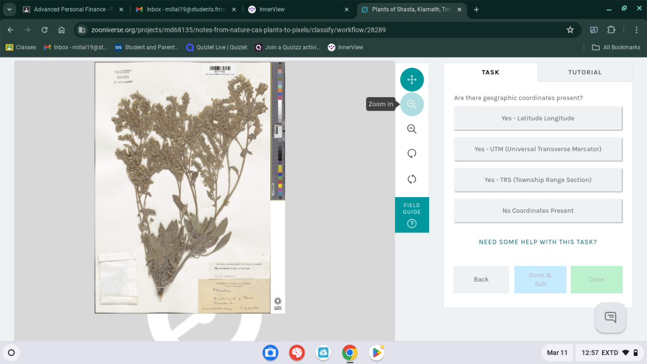This screenshot has width=647, height=364.
Task: Launch the blue cloud app from shelf
Action: click(x=323, y=352)
